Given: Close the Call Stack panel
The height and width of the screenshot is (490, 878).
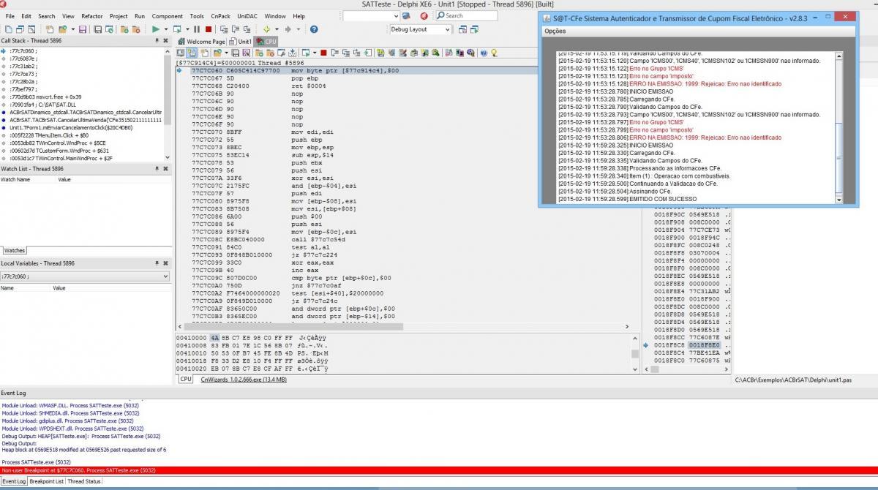Looking at the screenshot, I should tap(165, 41).
